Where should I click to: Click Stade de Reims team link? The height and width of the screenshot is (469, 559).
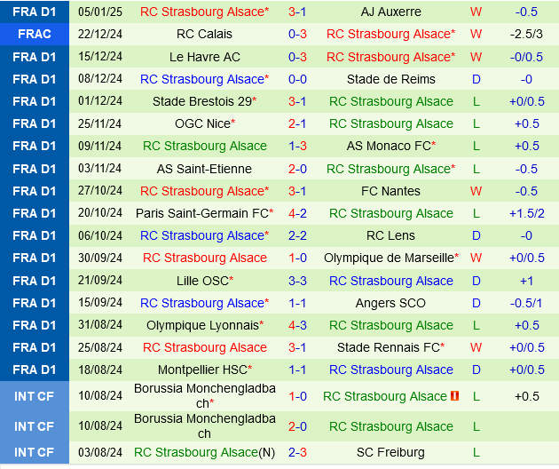[391, 79]
